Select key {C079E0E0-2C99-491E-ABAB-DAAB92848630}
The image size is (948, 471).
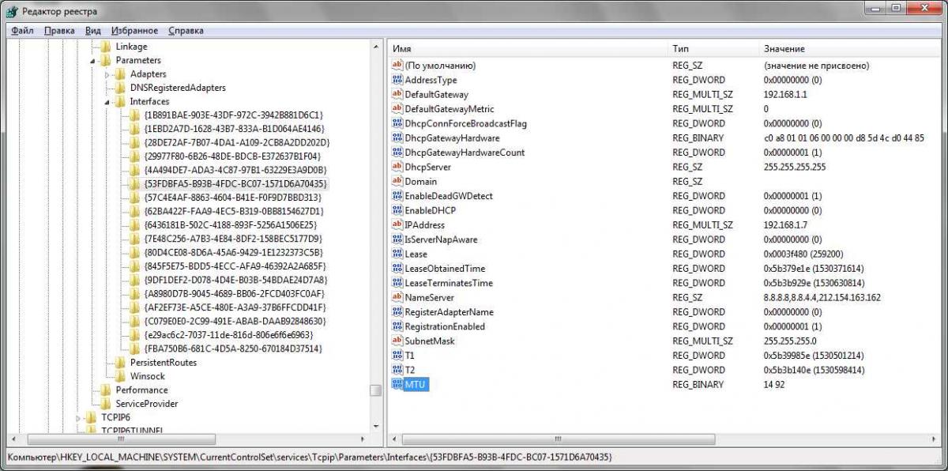(x=235, y=322)
